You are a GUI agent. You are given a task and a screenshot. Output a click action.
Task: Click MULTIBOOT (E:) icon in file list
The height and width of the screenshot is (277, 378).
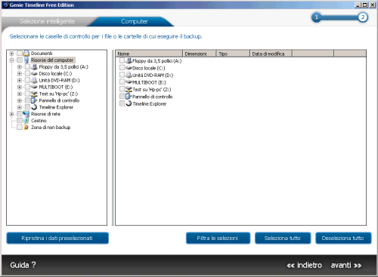coord(129,82)
